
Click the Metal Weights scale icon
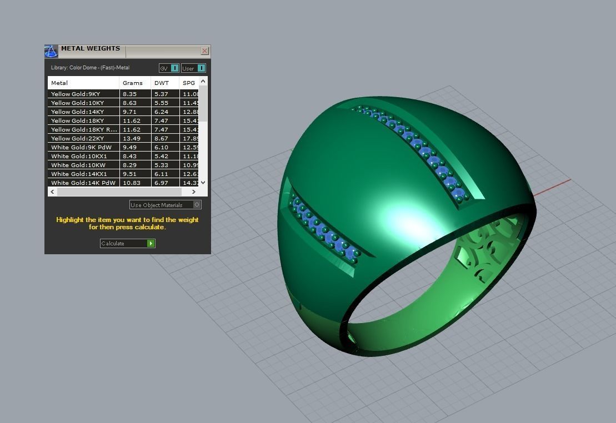51,51
